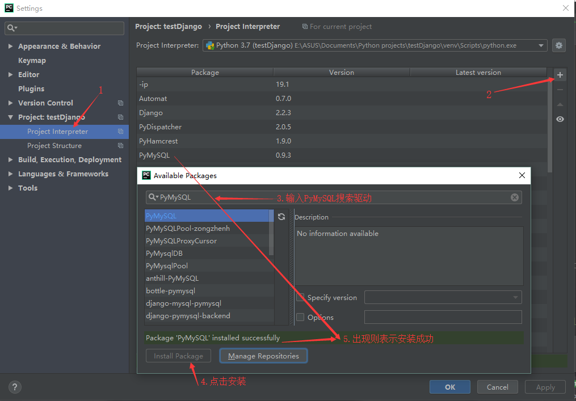Viewport: 576px width, 401px height.
Task: Expand Version Control section
Action: click(x=11, y=103)
